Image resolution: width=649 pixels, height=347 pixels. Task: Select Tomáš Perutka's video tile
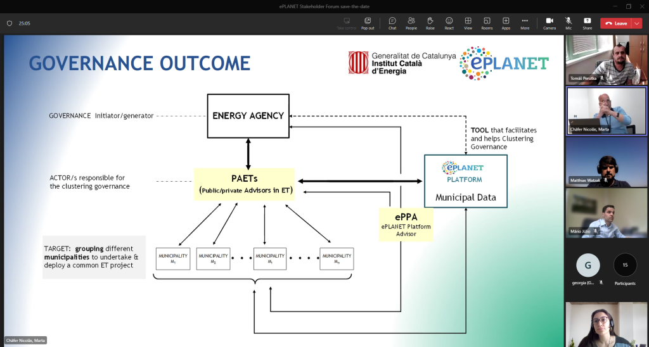click(606, 60)
